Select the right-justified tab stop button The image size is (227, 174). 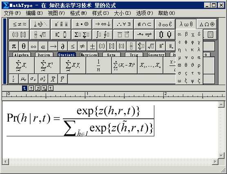38,88
